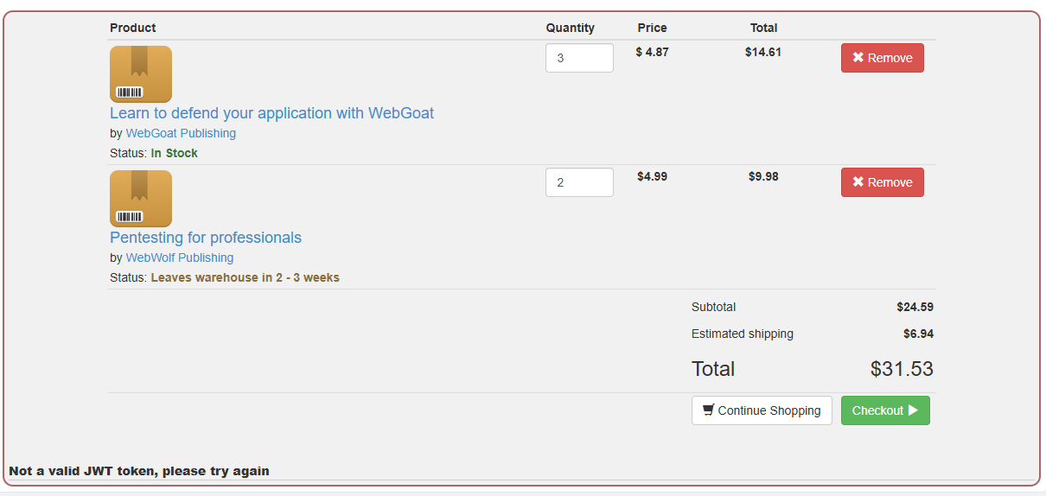Screen dimensions: 1046x496
Task: Open the 'Pentesting for professionals' product link
Action: (x=206, y=238)
